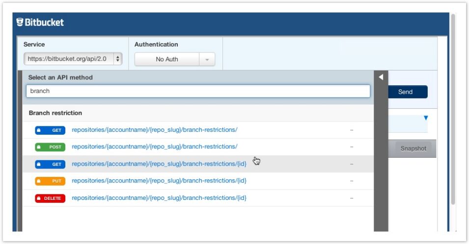Select DELETE branch-restrictions/{id} endpoint link
469x244 pixels.
tap(159, 198)
